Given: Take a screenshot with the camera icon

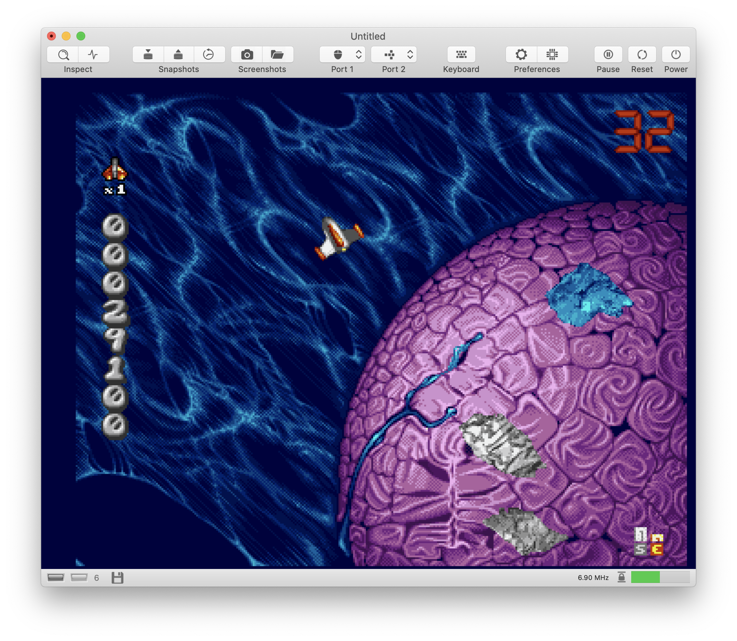Looking at the screenshot, I should (247, 55).
